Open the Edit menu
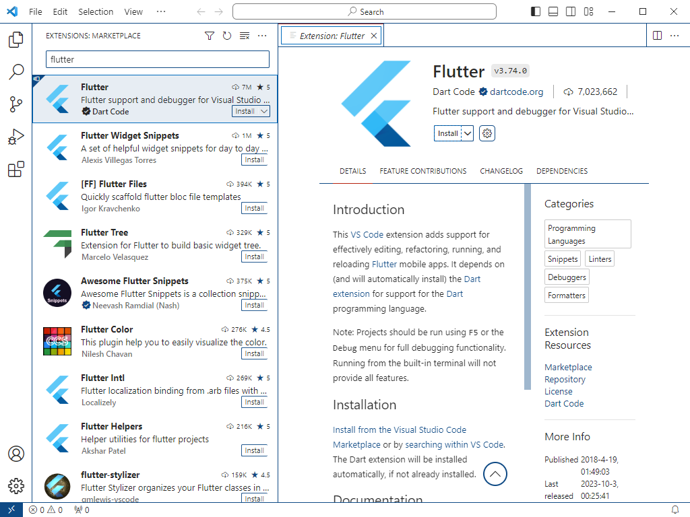This screenshot has width=690, height=517. 60,12
